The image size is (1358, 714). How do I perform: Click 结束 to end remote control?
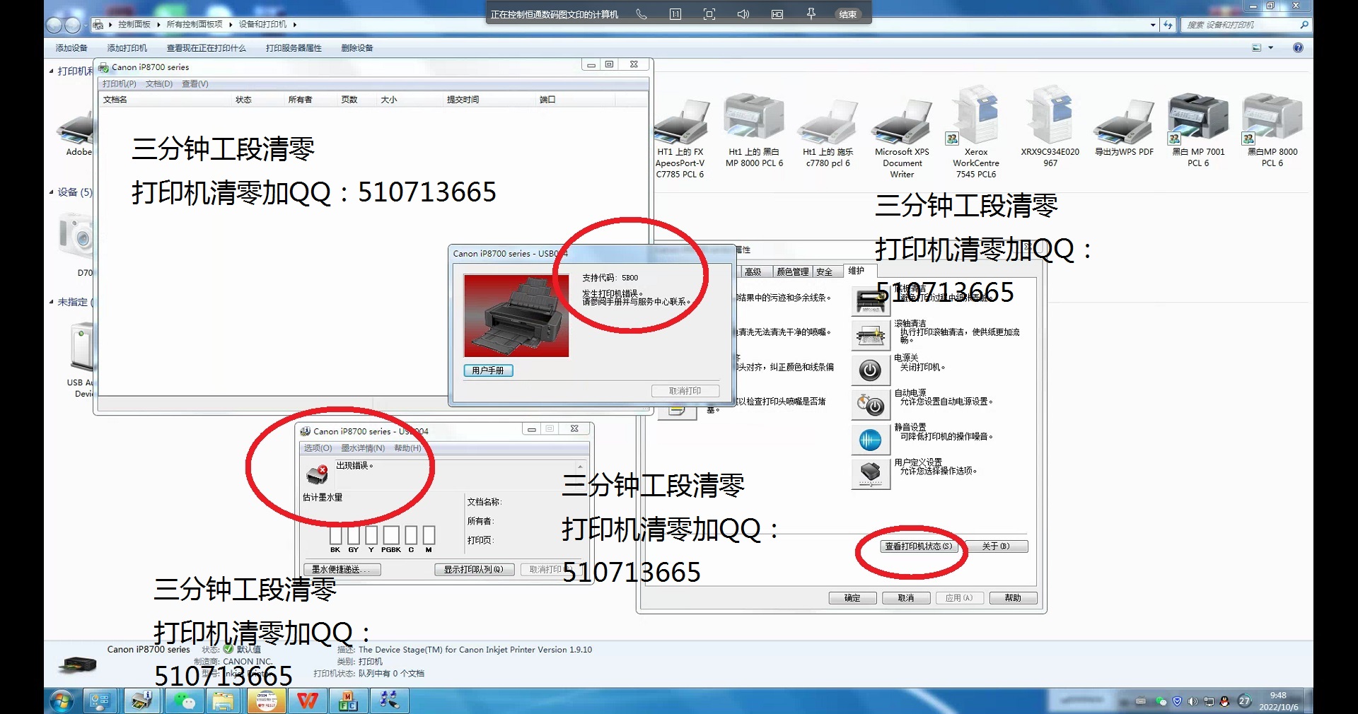coord(847,14)
